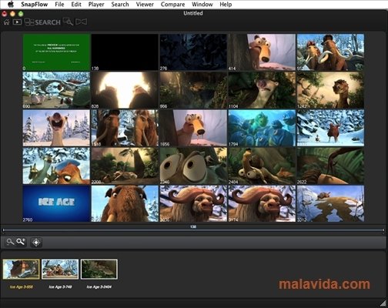
Task: Open the Player menu
Action: [96, 5]
